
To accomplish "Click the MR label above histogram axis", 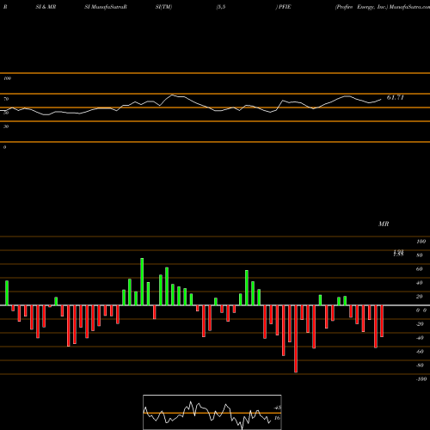I will [x=384, y=224].
